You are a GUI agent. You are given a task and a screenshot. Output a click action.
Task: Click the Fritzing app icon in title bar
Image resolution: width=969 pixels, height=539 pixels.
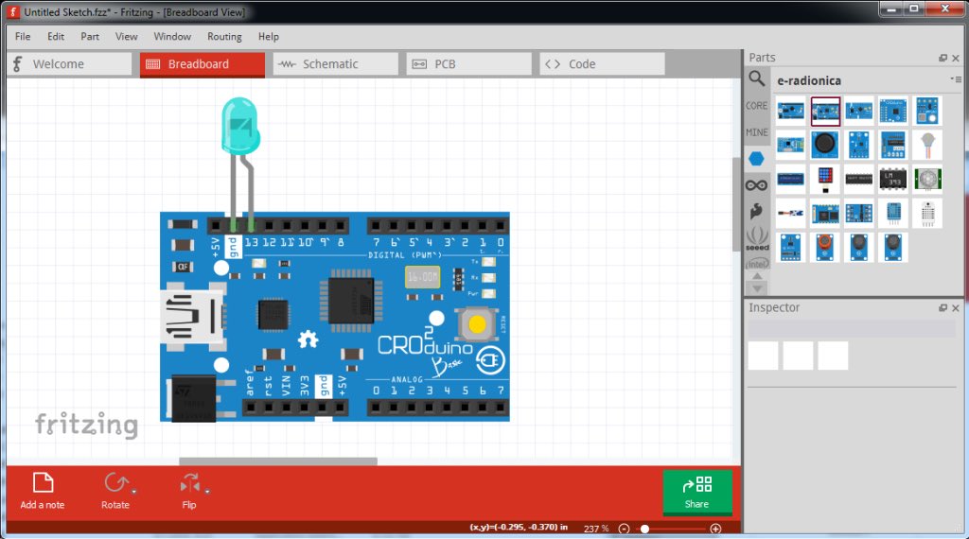12,11
